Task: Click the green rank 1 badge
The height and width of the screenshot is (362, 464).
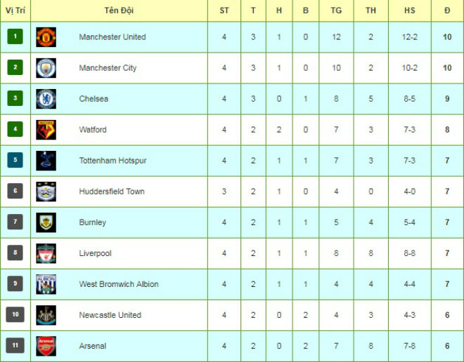Action: click(x=15, y=36)
